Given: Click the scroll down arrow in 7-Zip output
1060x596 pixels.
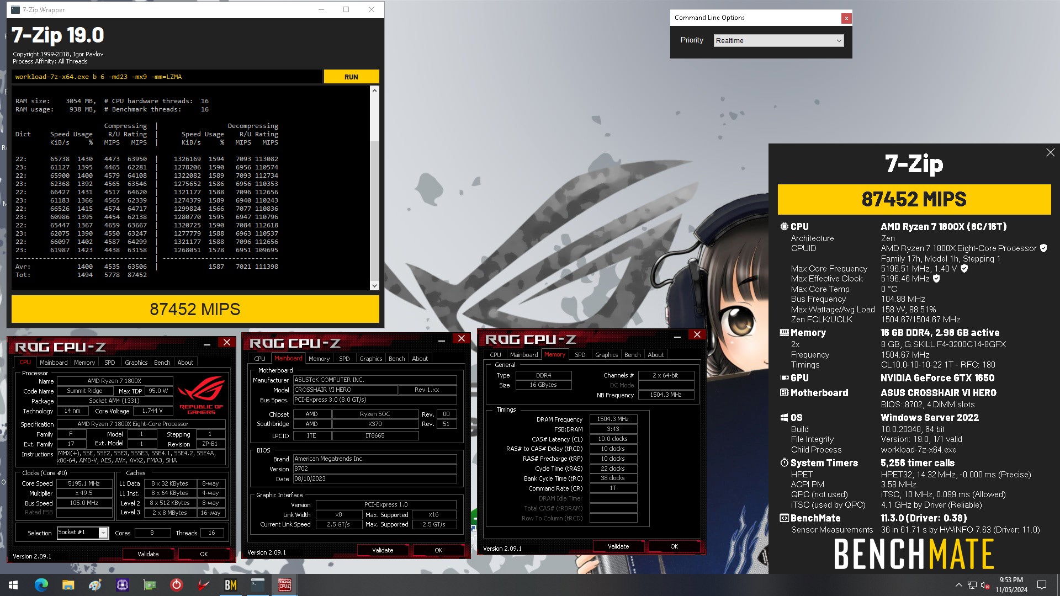Looking at the screenshot, I should point(374,285).
